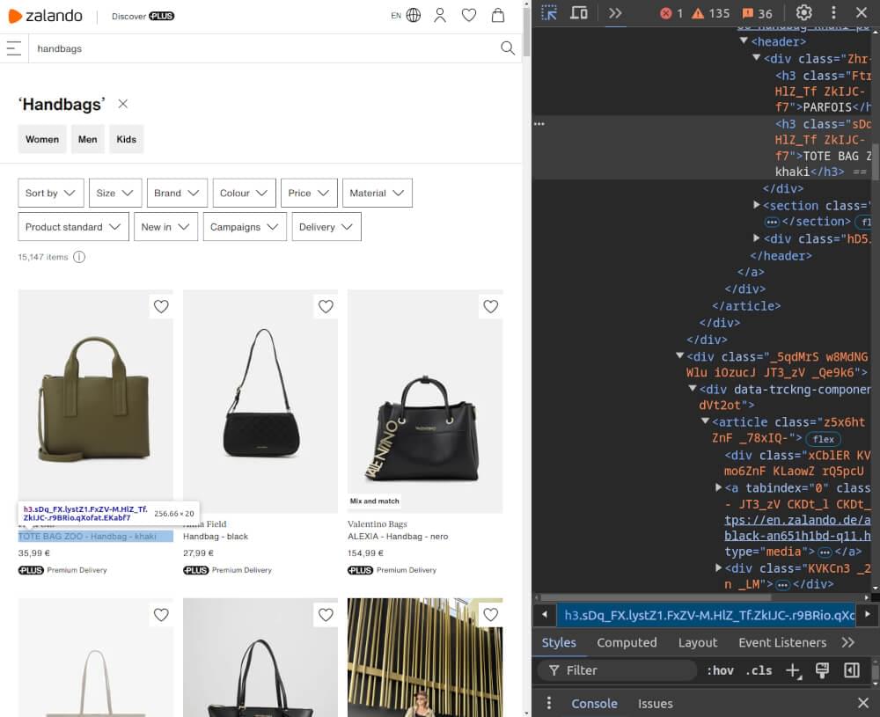Open the Zalando shopping bag icon
This screenshot has height=717, width=880.
pyautogui.click(x=497, y=15)
